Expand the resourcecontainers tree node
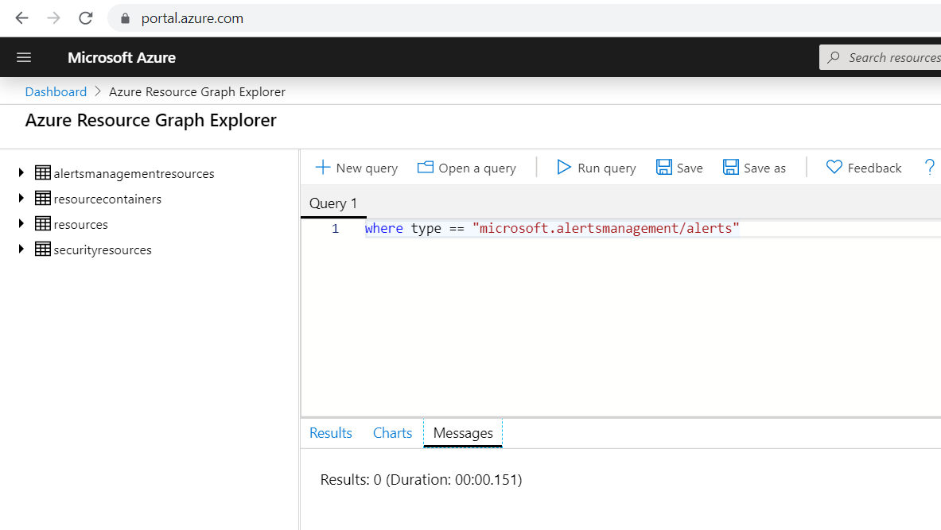The height and width of the screenshot is (530, 941). point(19,199)
